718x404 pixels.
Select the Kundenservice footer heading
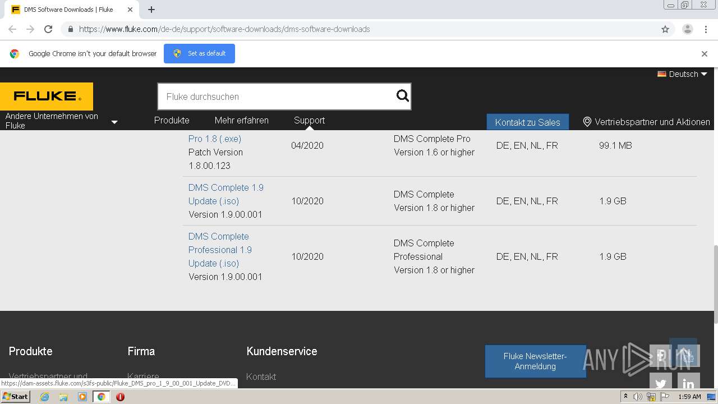pyautogui.click(x=282, y=351)
